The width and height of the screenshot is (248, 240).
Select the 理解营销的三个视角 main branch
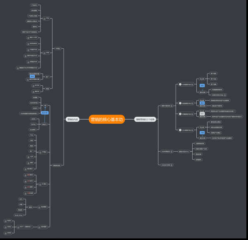[x=145, y=119]
